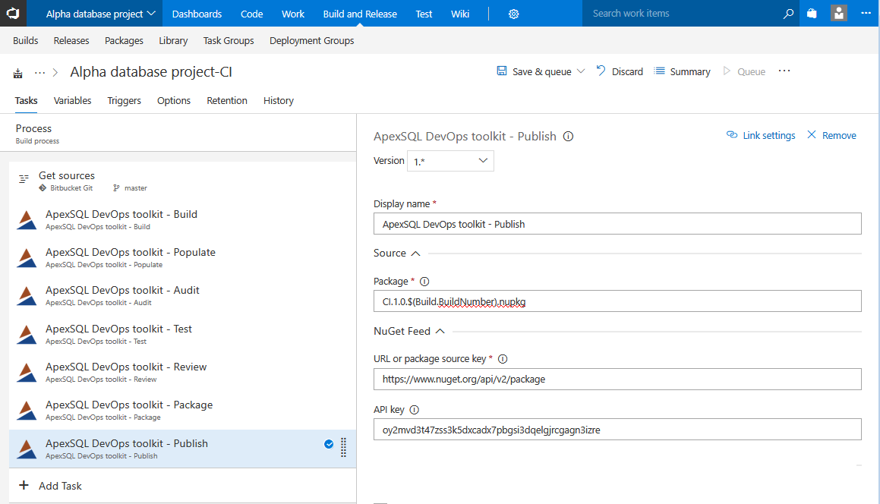Select the Process build process row
This screenshot has width=880, height=504.
[178, 134]
